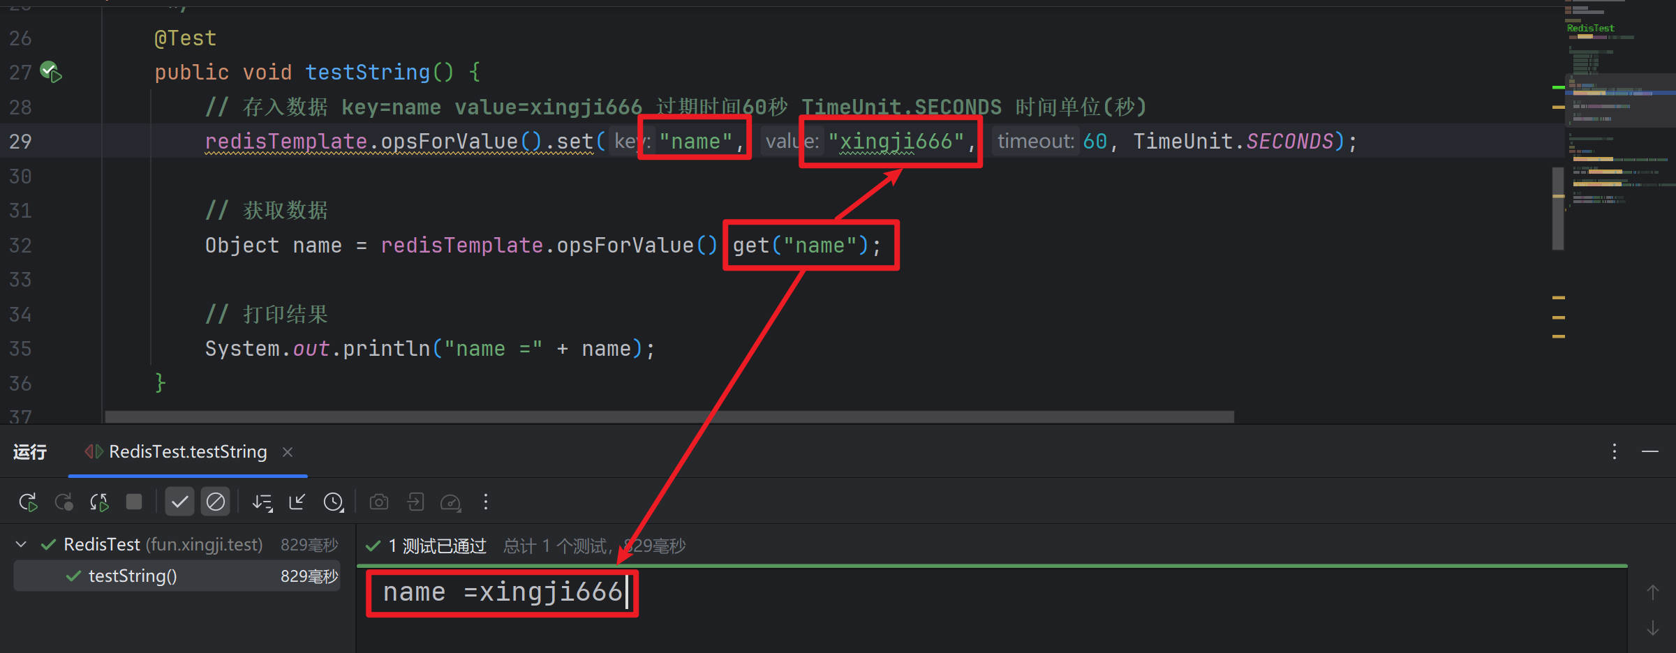Open more test toolbar options

pyautogui.click(x=486, y=502)
